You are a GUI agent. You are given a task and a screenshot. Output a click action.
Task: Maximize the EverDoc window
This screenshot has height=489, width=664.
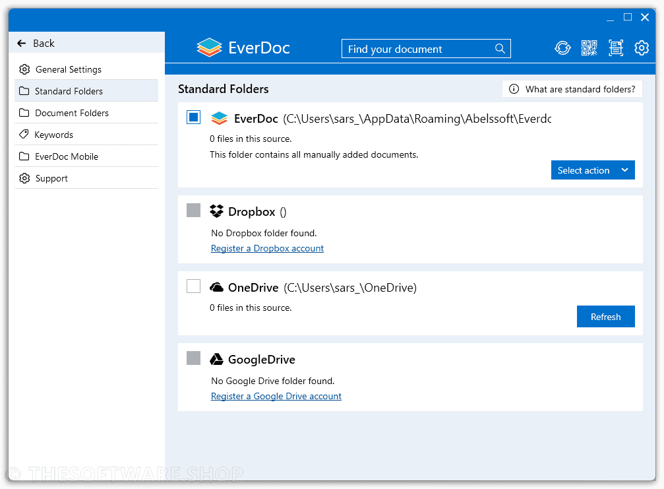pos(628,17)
